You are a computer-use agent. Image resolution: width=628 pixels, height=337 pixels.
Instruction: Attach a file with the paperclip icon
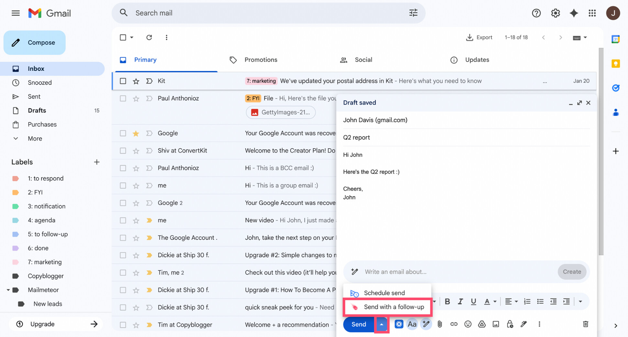[x=440, y=324]
